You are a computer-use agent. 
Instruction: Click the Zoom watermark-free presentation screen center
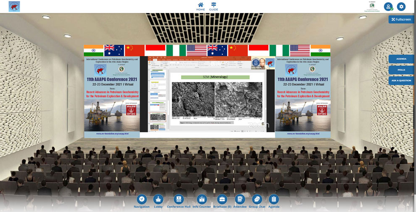tap(208, 94)
